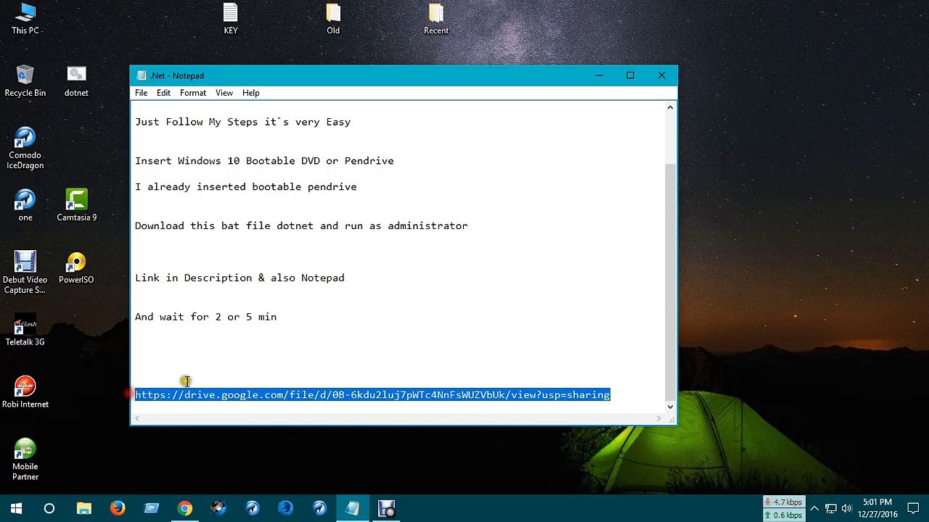Click the Windows Start button
This screenshot has height=522, width=929.
(x=16, y=508)
